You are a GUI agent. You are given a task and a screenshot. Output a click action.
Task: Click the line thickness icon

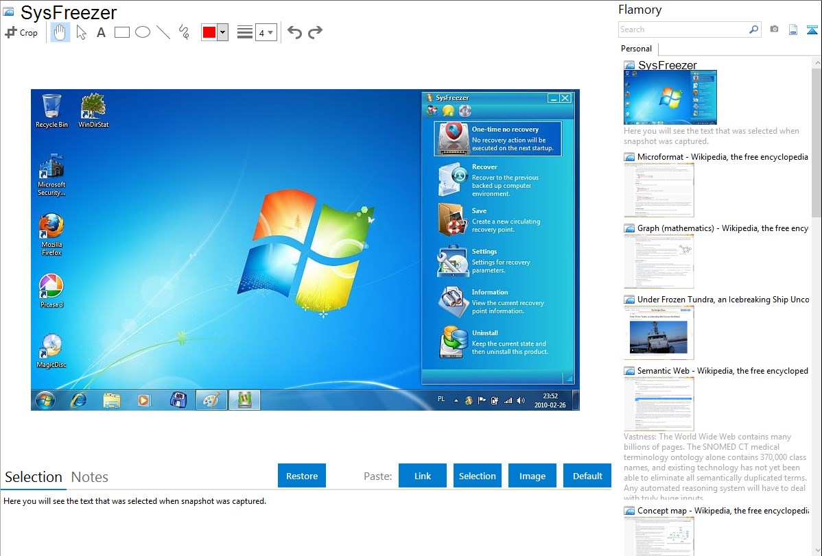tap(245, 32)
